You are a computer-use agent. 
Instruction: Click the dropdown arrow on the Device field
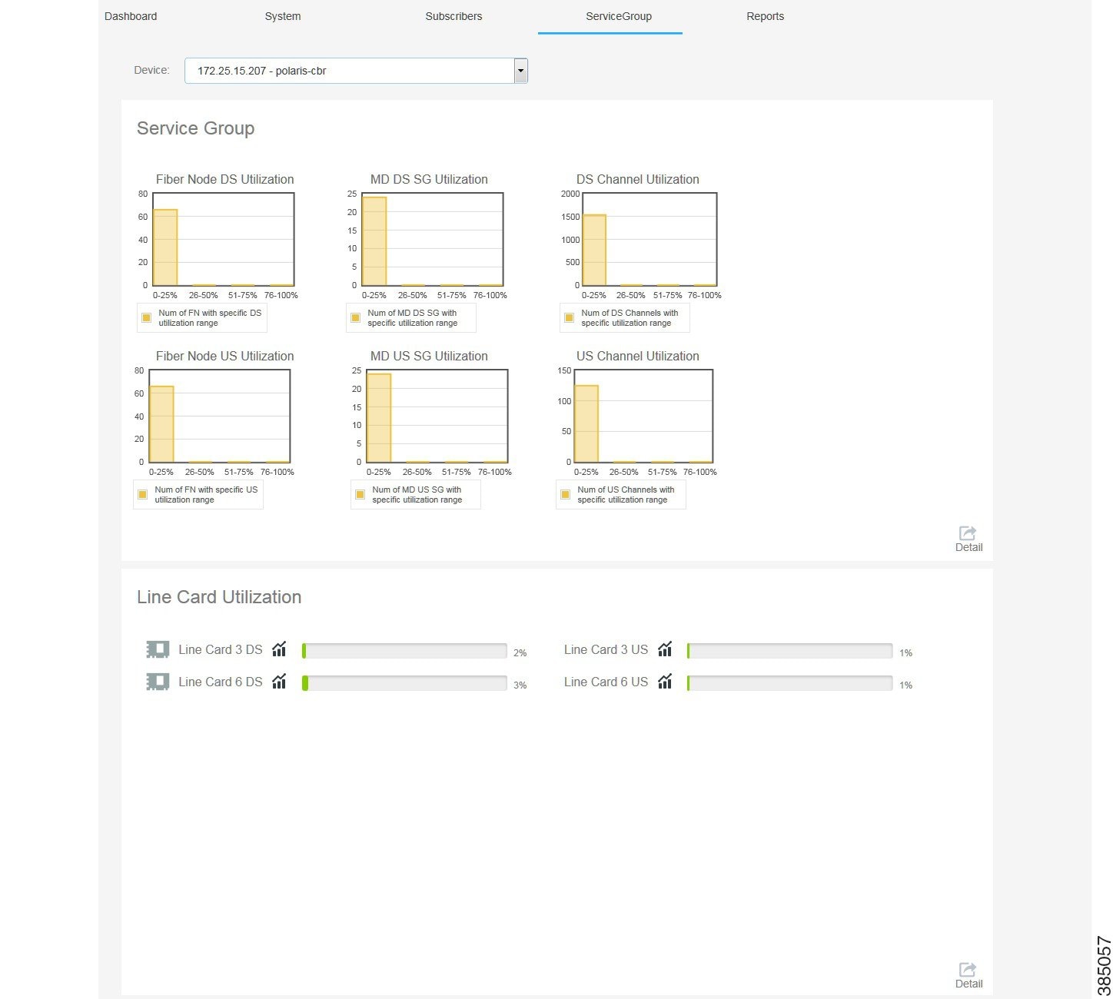click(x=520, y=70)
